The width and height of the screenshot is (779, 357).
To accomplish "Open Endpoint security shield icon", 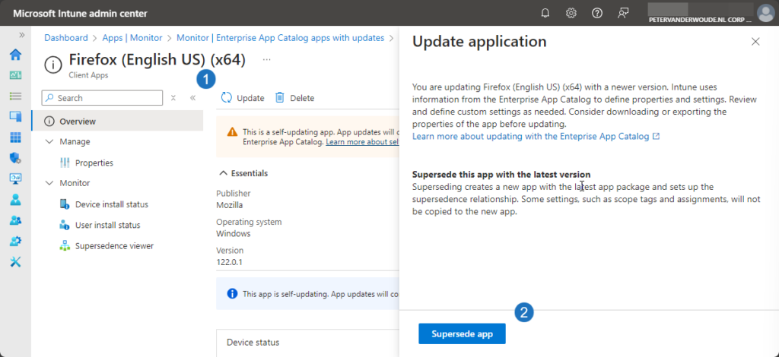I will (15, 158).
